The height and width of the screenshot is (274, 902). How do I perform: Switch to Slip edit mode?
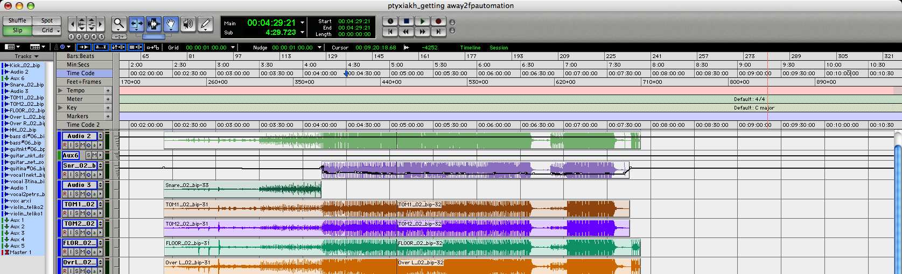click(x=17, y=30)
